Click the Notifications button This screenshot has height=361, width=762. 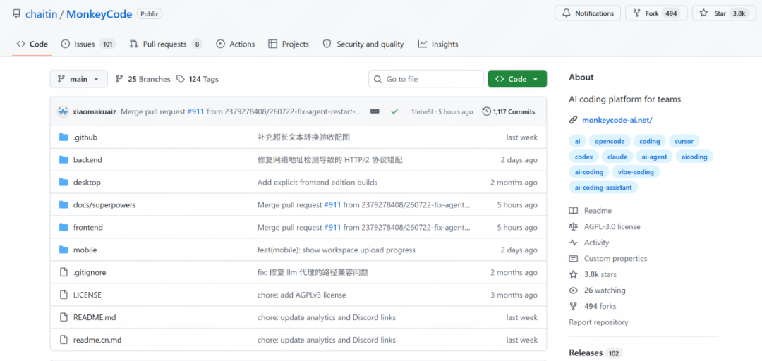coord(588,13)
